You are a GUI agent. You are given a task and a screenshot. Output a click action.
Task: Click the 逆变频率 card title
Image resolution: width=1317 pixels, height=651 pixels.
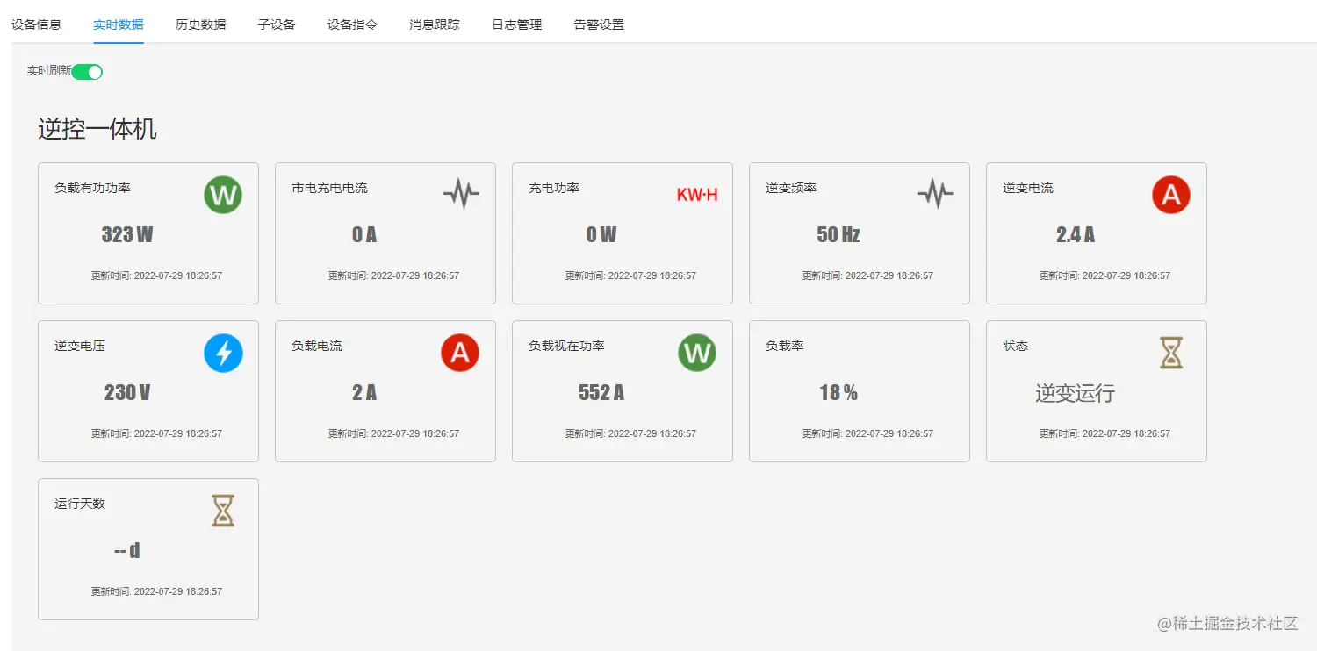click(791, 188)
